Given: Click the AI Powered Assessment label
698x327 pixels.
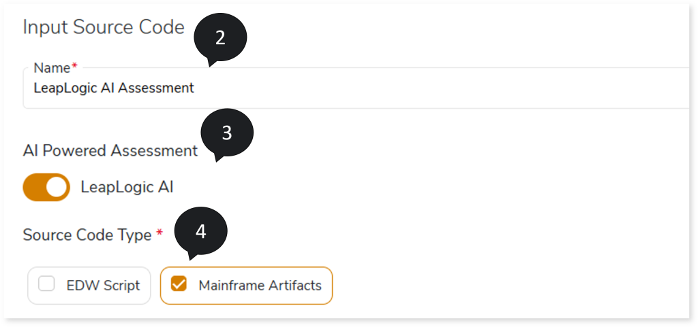Looking at the screenshot, I should pos(110,150).
